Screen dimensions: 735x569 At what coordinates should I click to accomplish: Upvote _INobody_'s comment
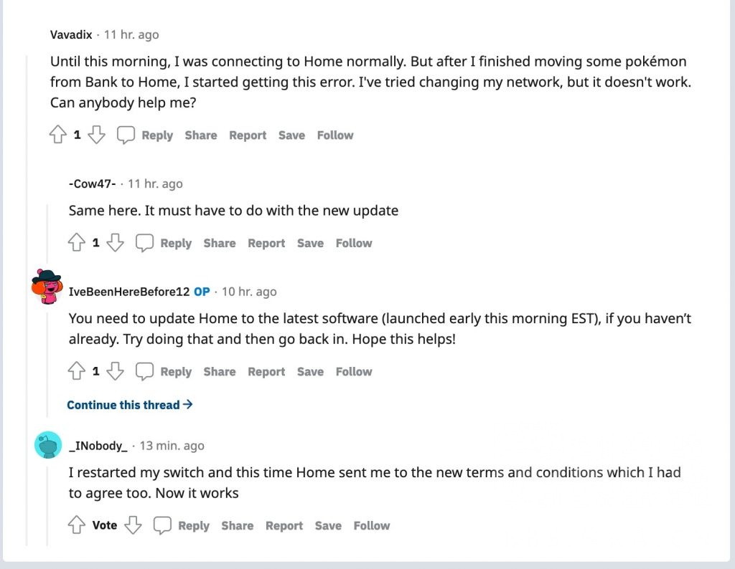(77, 526)
